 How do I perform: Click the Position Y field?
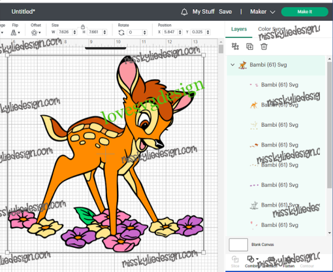click(x=198, y=32)
